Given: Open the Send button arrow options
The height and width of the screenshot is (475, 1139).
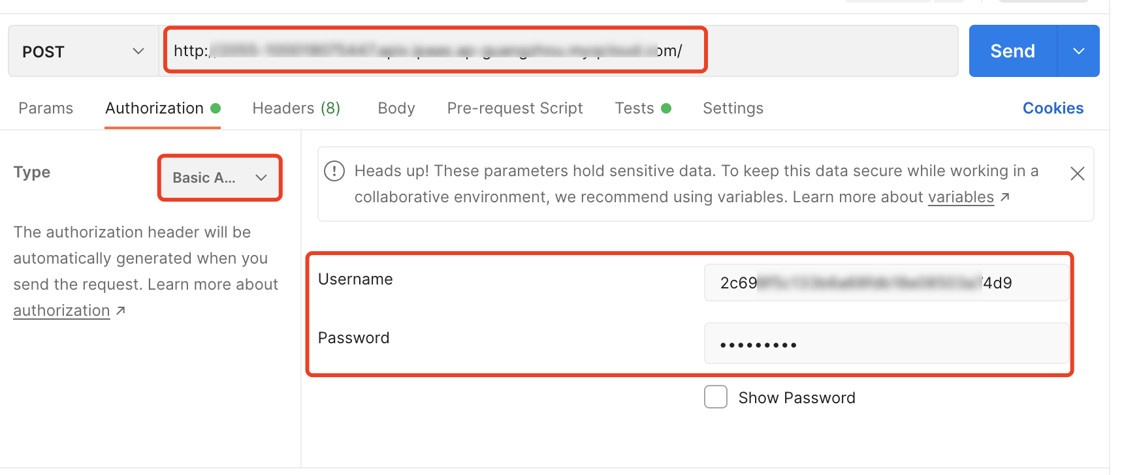Looking at the screenshot, I should click(x=1079, y=51).
